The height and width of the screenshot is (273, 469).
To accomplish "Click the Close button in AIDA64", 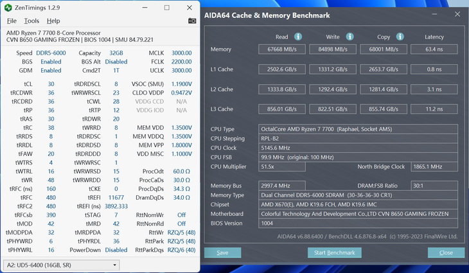I will coord(446,252).
